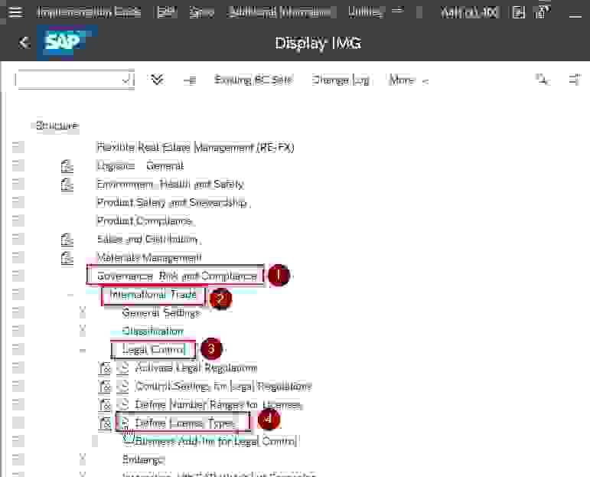Click execute icon for Define Number Ranges for Licenses

pos(123,405)
